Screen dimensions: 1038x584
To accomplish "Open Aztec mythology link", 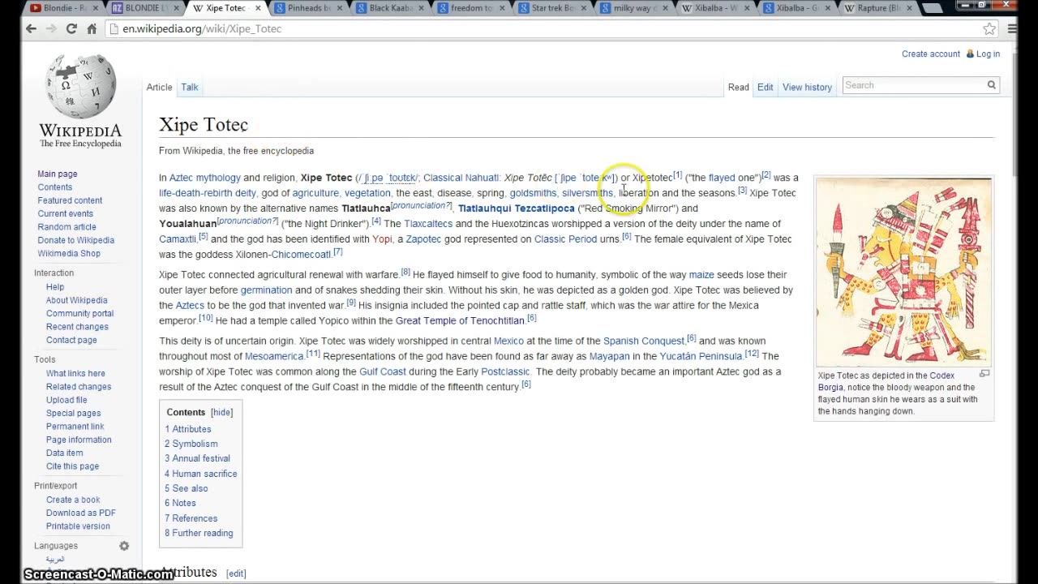I will pos(204,178).
